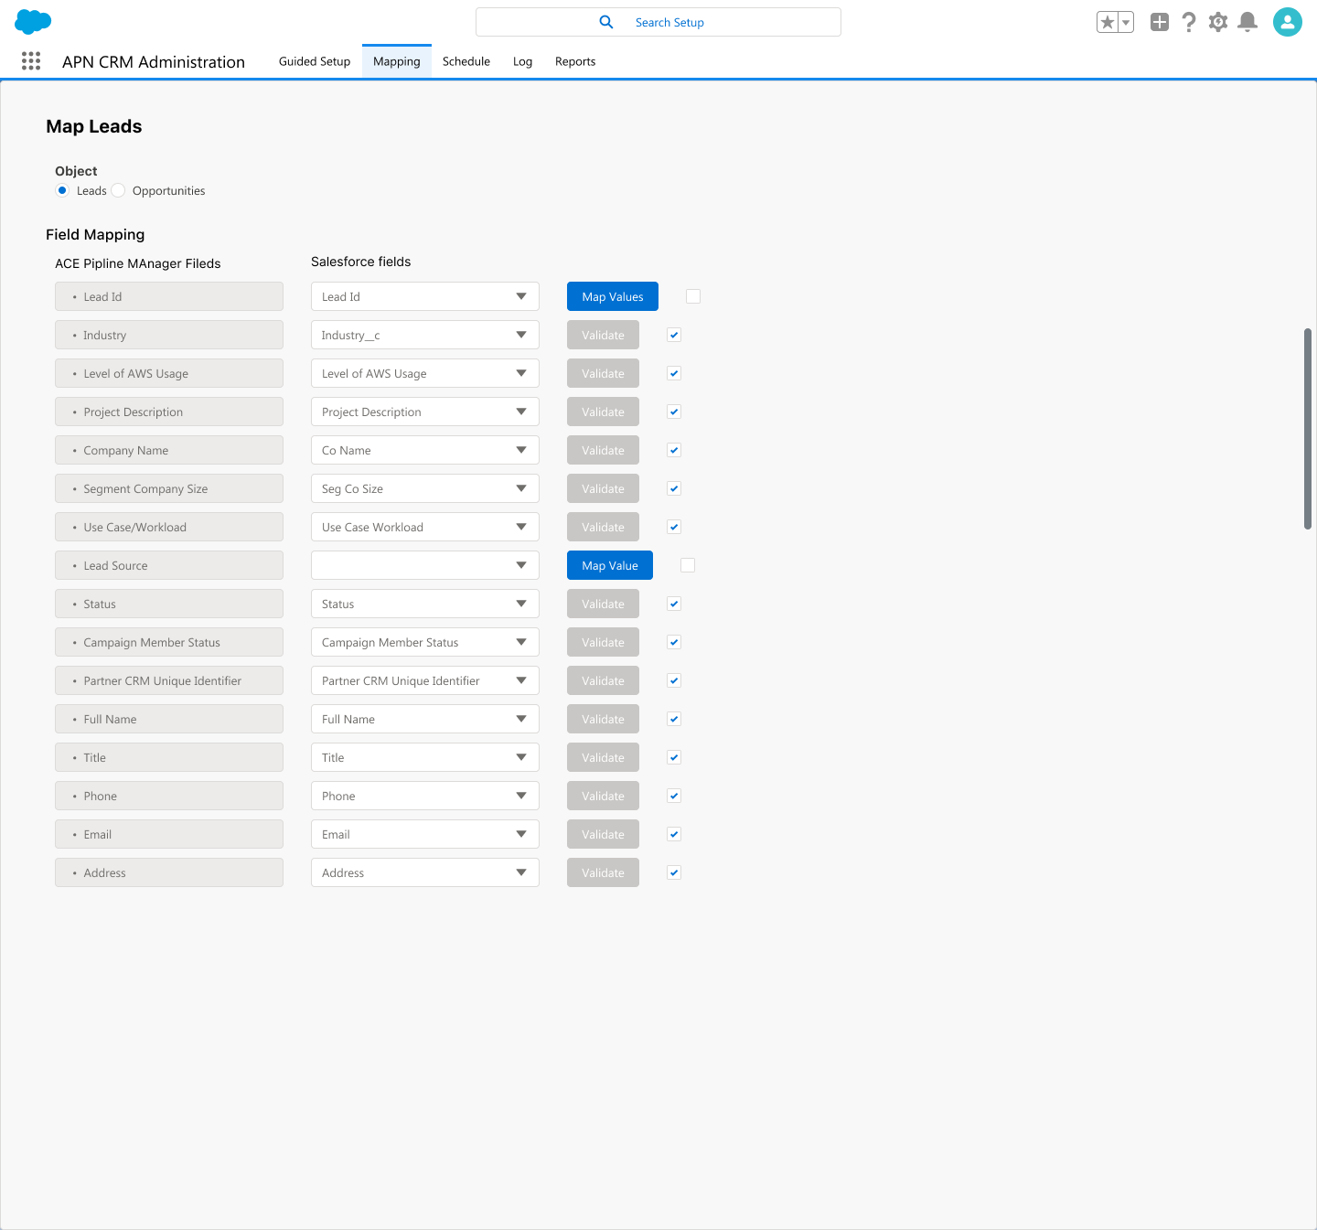The width and height of the screenshot is (1317, 1230).
Task: Open the Address dropdown
Action: (x=425, y=872)
